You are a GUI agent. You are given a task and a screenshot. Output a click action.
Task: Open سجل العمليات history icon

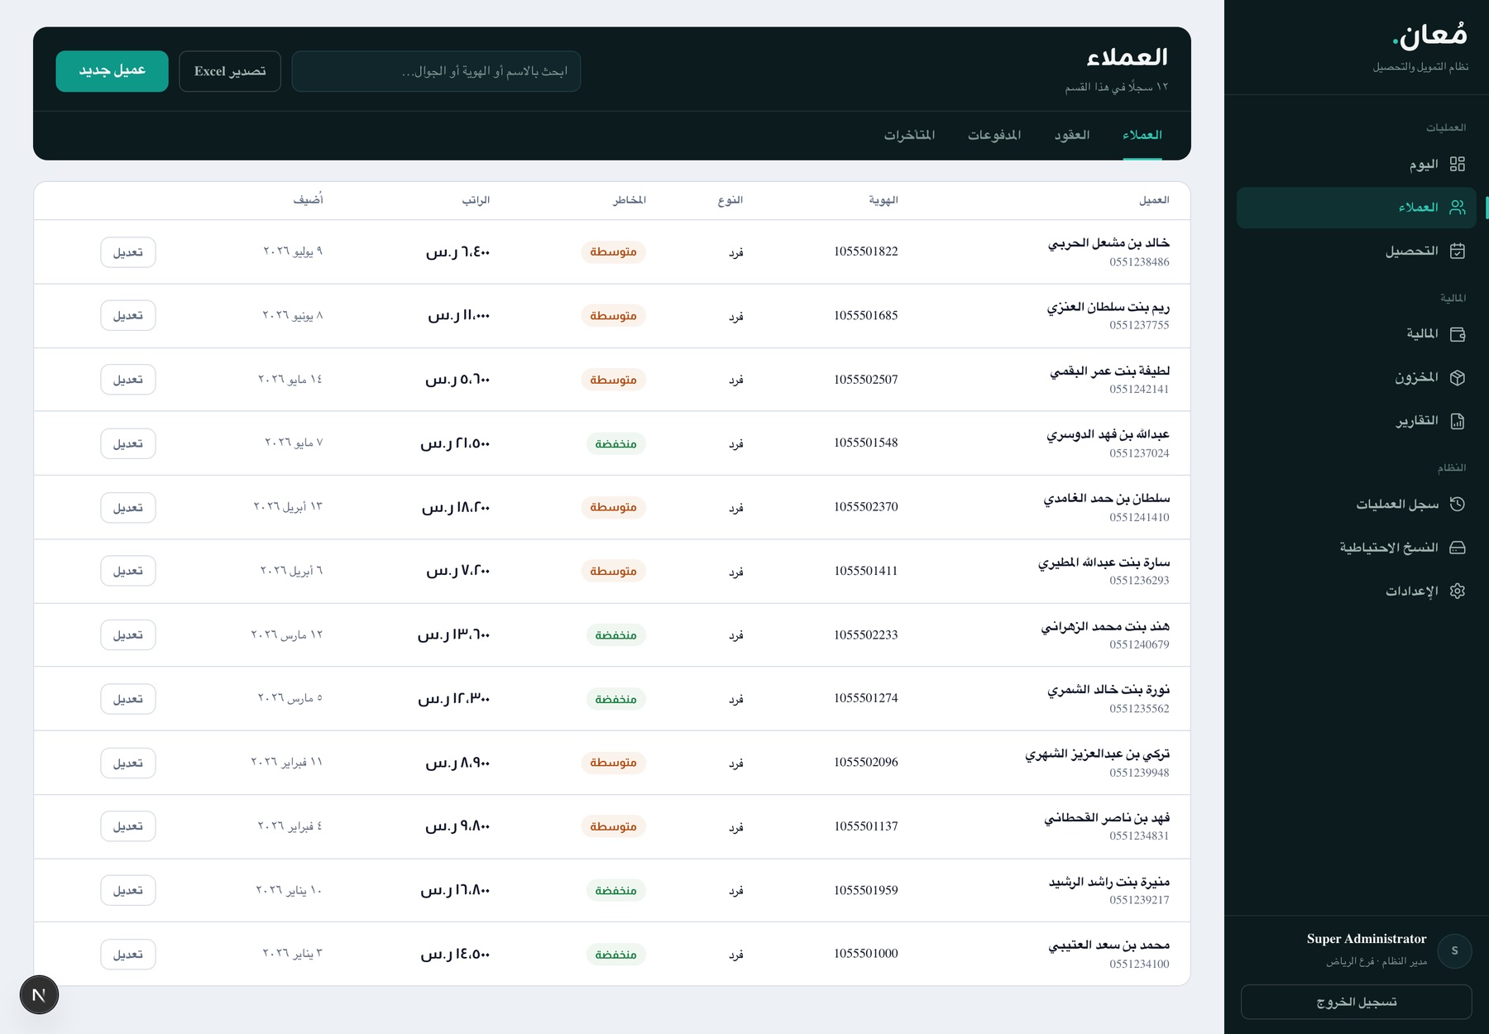point(1458,504)
